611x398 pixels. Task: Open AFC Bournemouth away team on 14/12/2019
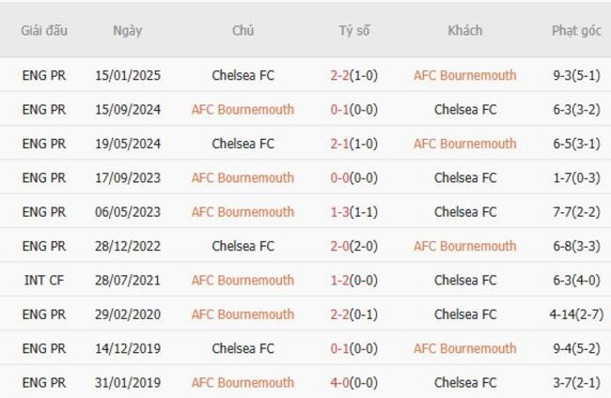coord(464,348)
